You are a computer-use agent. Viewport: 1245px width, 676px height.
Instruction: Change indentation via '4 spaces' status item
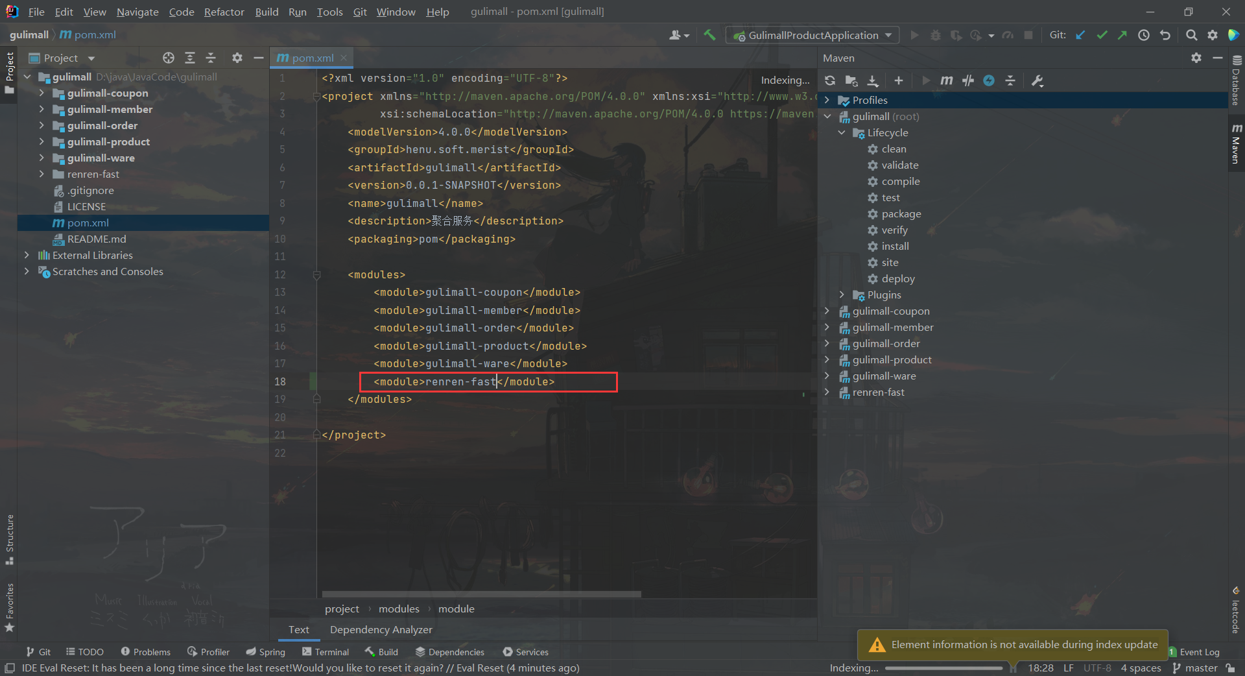pos(1141,668)
